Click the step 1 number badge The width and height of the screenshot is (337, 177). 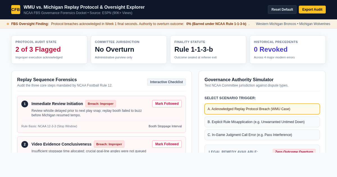coord(25,104)
